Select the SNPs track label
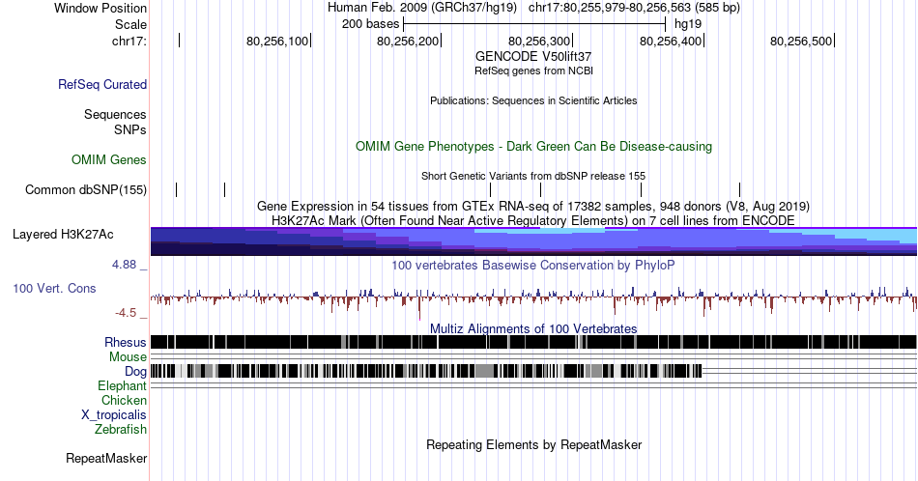Image resolution: width=918 pixels, height=481 pixels. click(x=130, y=129)
